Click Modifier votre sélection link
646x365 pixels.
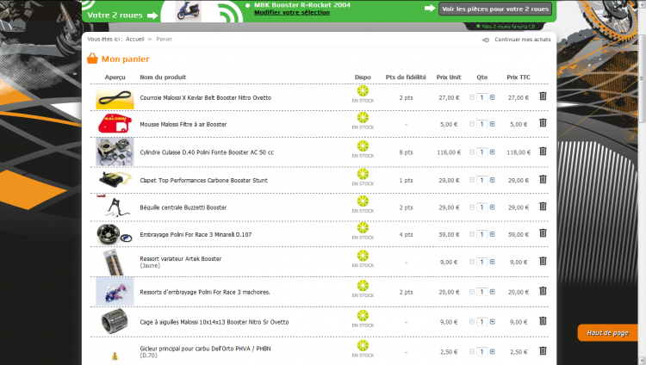(x=292, y=12)
